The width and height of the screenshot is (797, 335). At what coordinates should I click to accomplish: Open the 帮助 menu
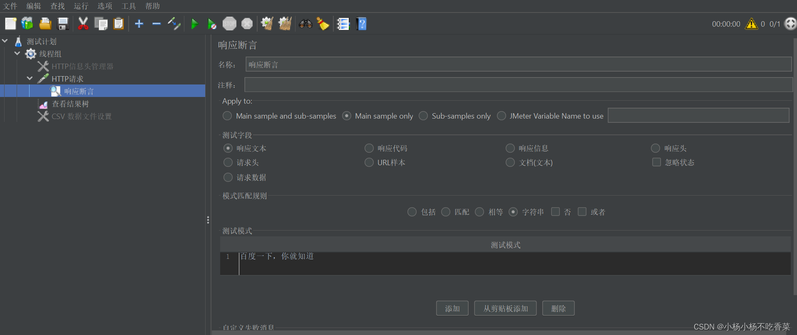click(x=153, y=6)
